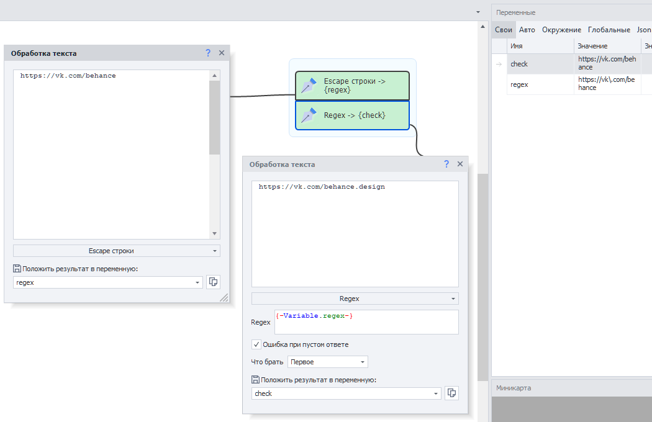Switch to the Окружение tab
652x422 pixels.
pos(561,30)
